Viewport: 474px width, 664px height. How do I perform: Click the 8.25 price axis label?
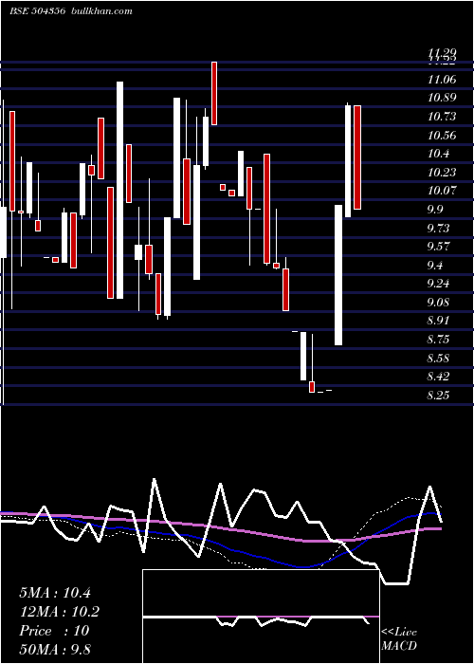[438, 396]
